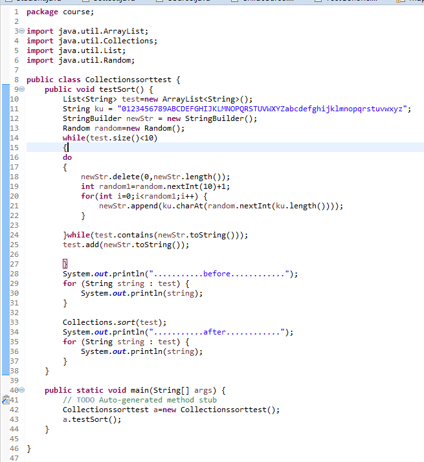
Task: Click the "Random random=new Random();" line
Action: pyautogui.click(x=124, y=129)
